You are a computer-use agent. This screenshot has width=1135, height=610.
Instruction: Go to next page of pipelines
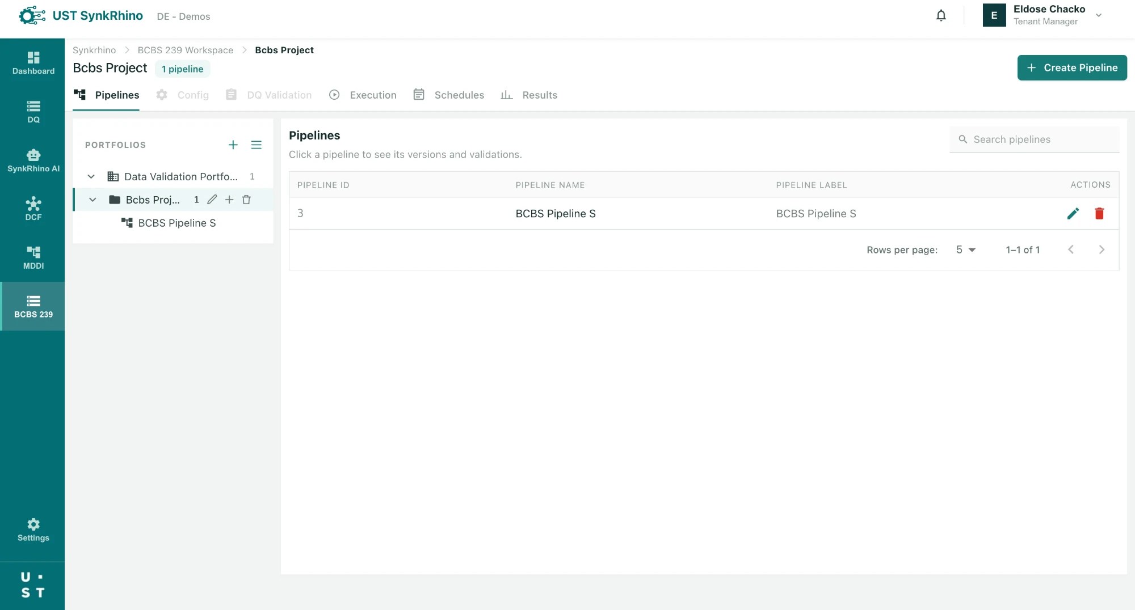pyautogui.click(x=1102, y=250)
